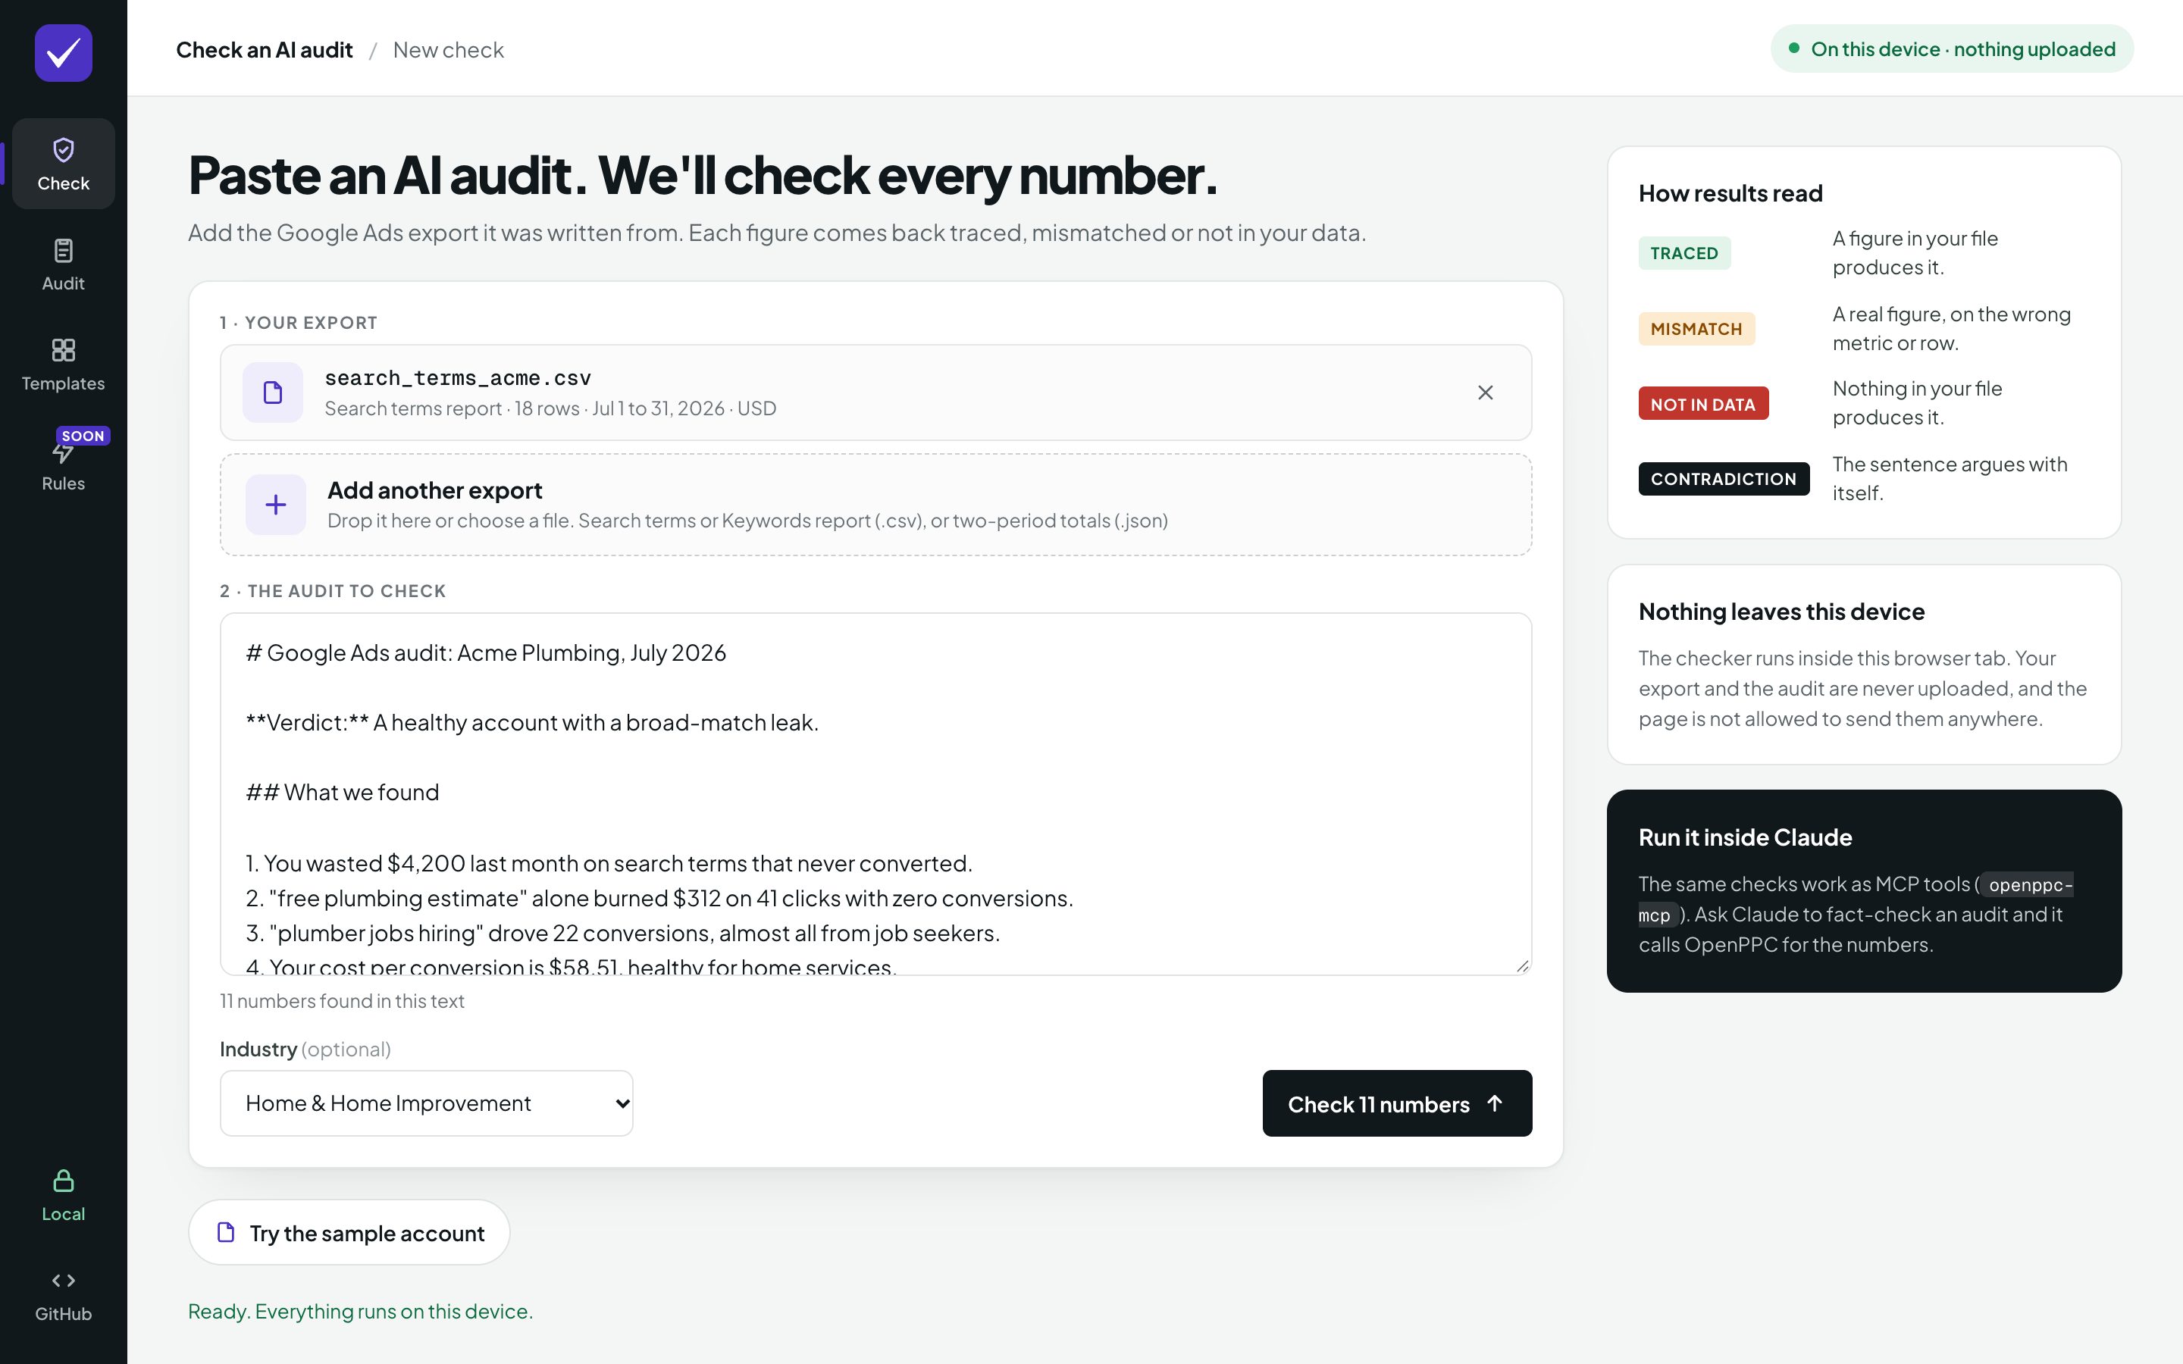Open the Audit section in sidebar

(63, 264)
